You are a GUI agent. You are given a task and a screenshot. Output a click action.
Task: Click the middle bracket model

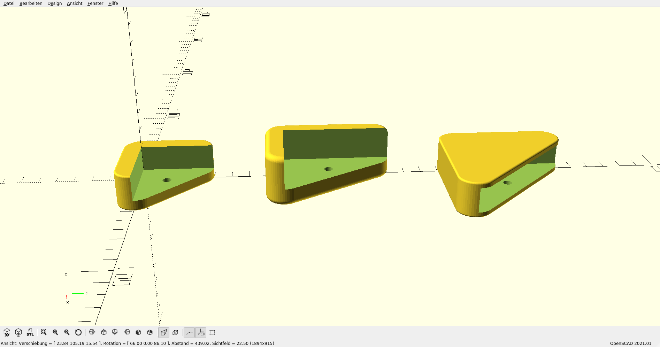[x=326, y=163]
